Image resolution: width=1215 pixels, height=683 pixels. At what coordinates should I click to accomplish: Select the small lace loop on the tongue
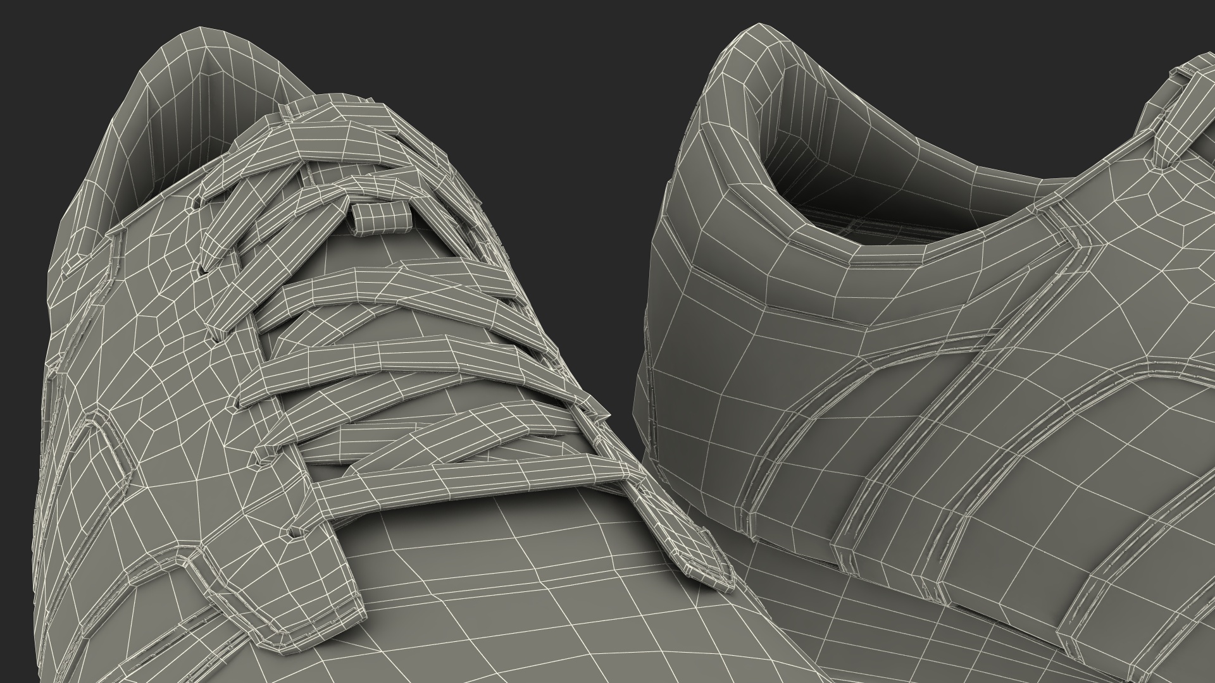coord(382,218)
